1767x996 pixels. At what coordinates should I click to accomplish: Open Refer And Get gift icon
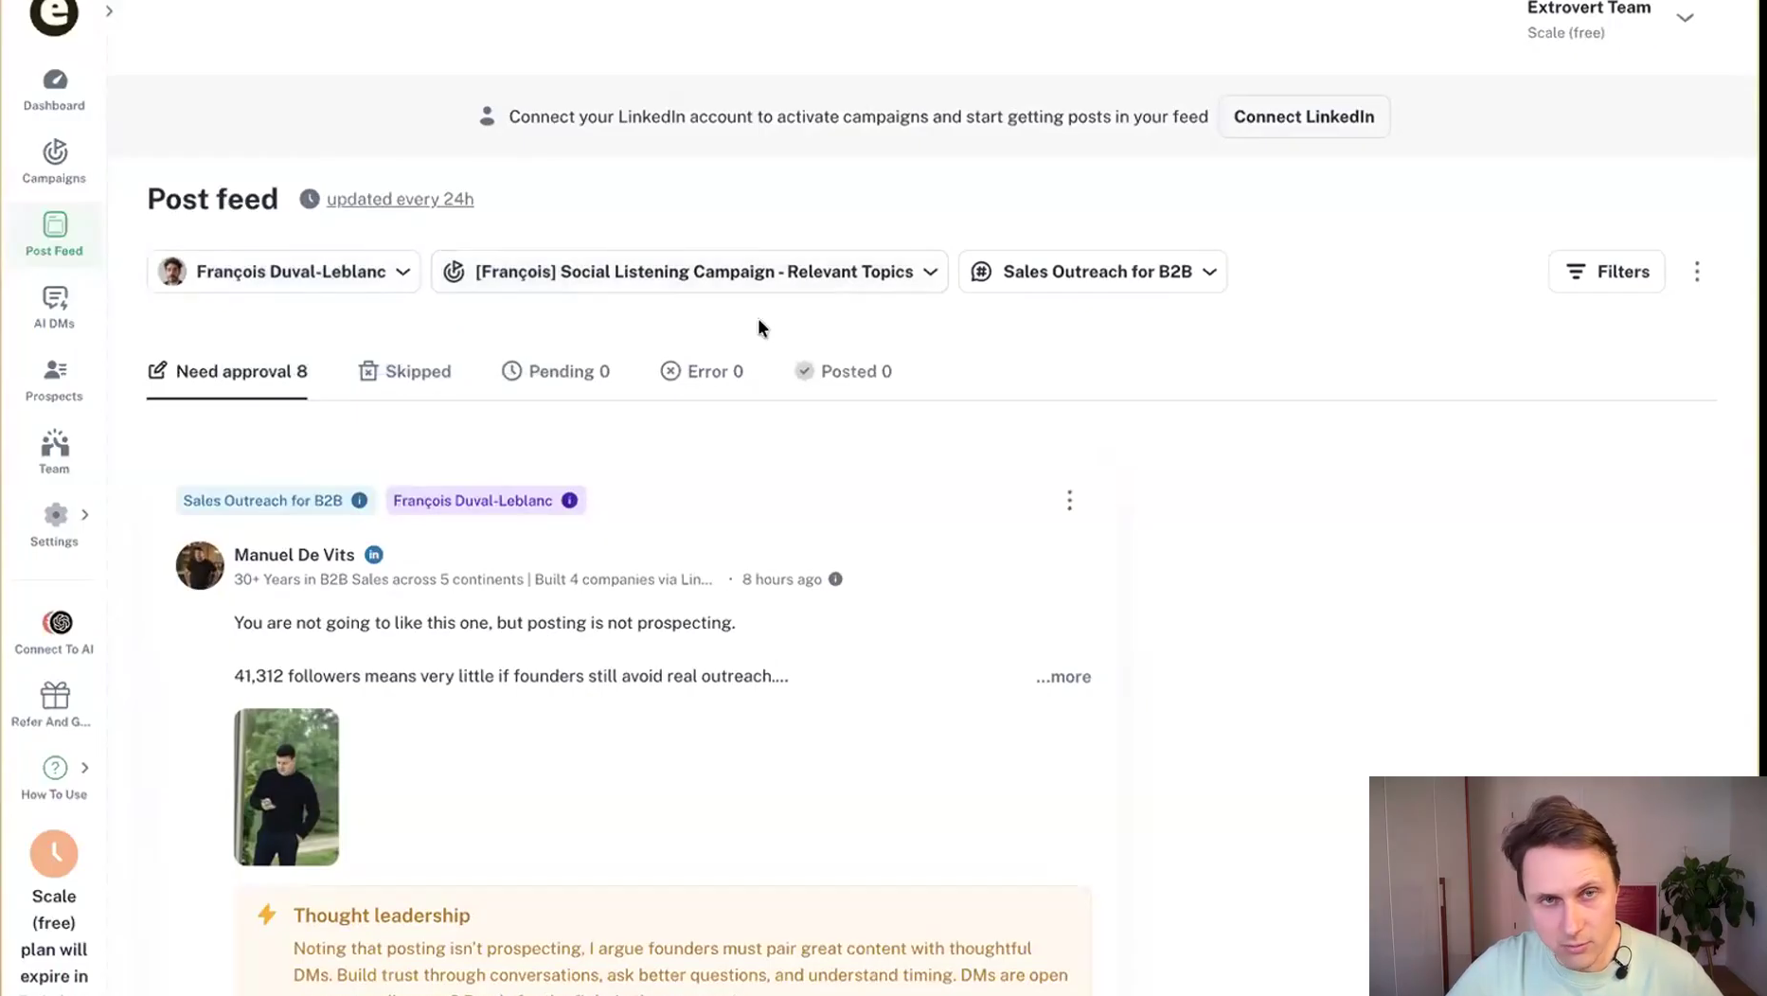(55, 696)
